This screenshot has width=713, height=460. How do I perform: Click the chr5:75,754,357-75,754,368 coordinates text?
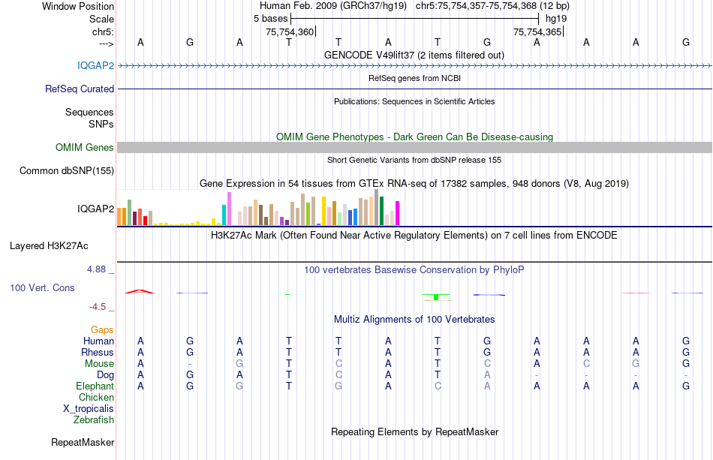click(492, 6)
